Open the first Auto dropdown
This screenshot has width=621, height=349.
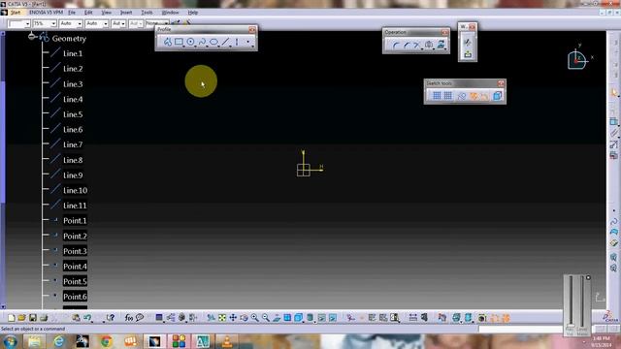click(80, 24)
